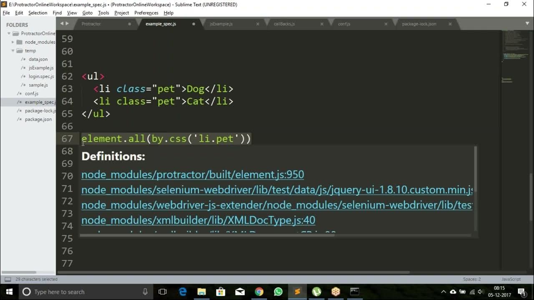Click line number 67 in gutter
534x300 pixels.
click(67, 139)
